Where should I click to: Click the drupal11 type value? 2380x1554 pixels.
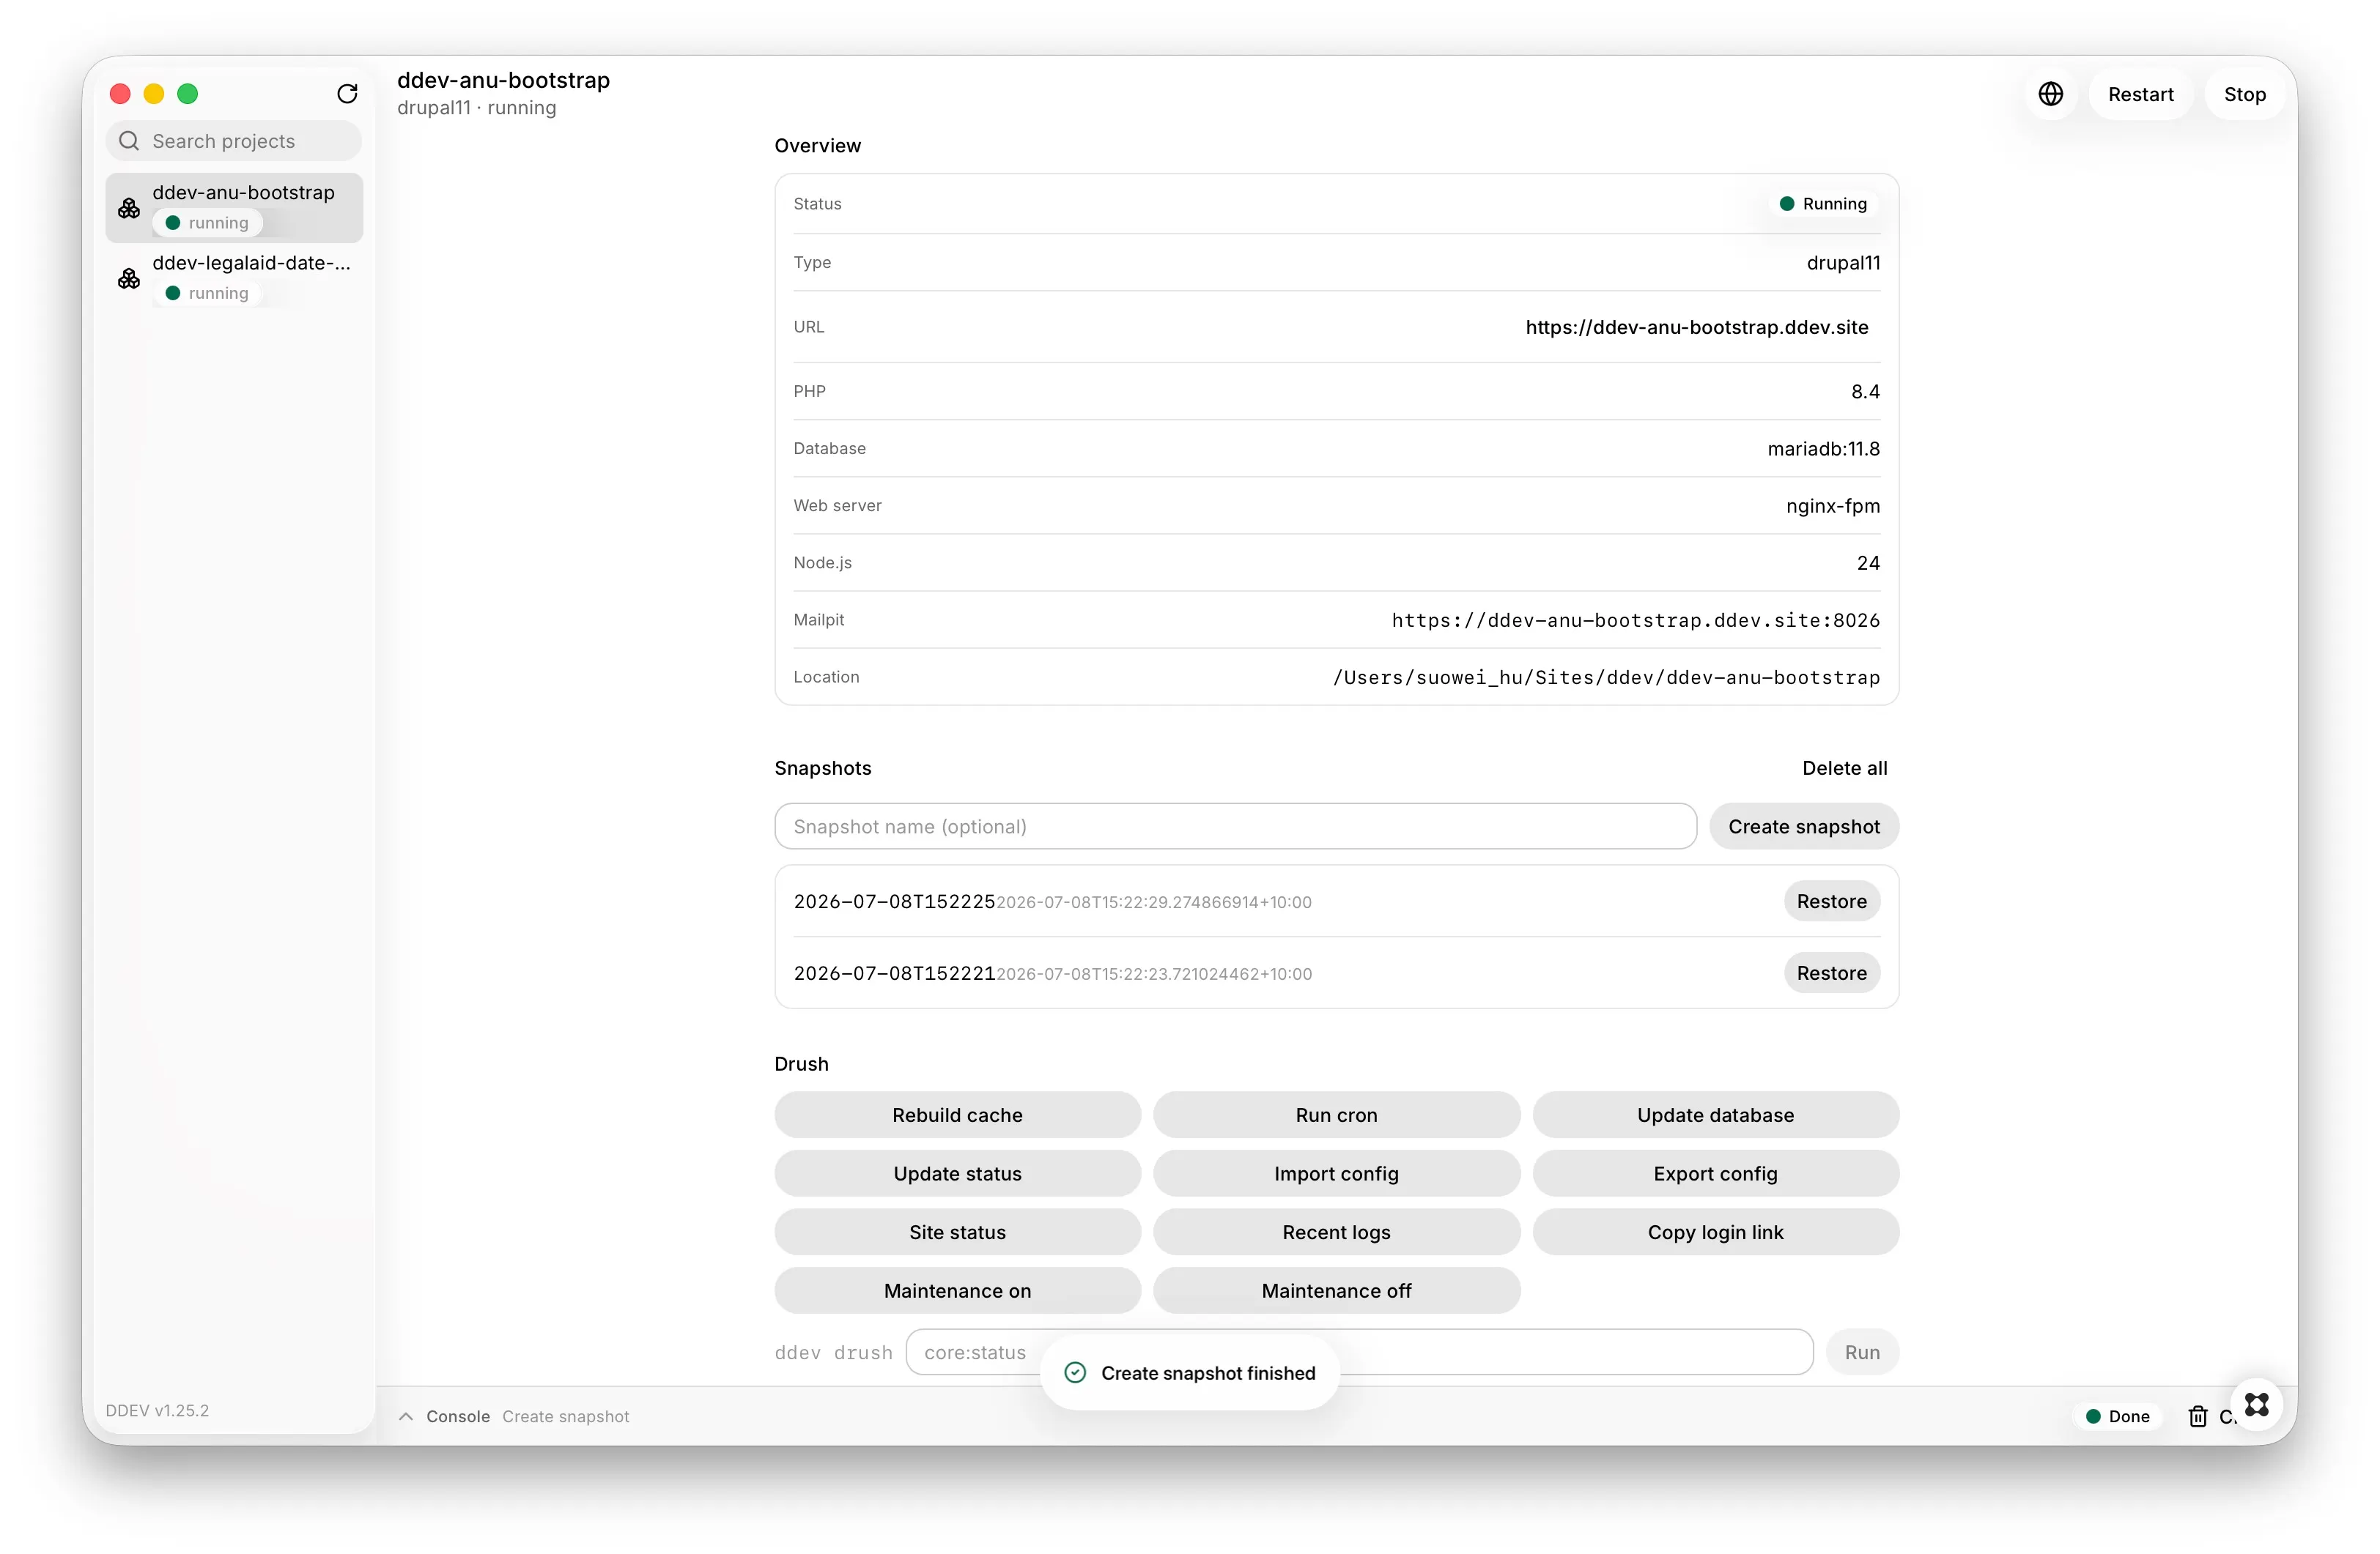1843,263
